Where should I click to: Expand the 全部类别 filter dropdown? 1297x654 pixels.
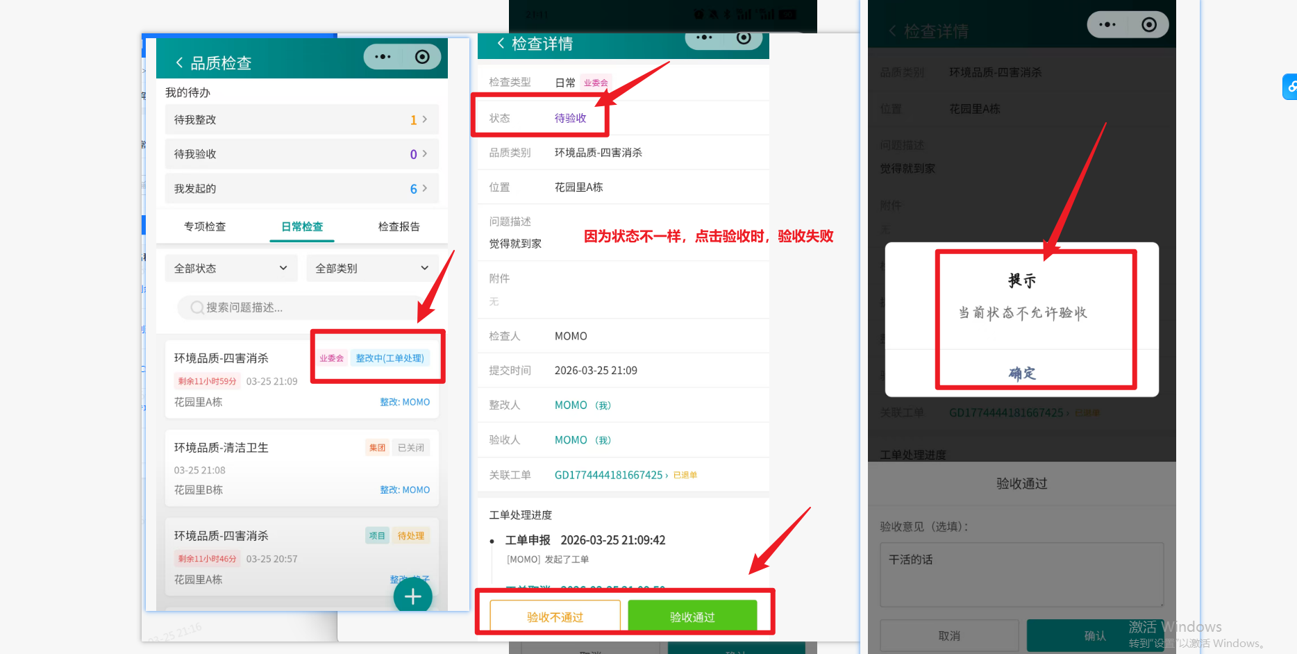tap(372, 269)
